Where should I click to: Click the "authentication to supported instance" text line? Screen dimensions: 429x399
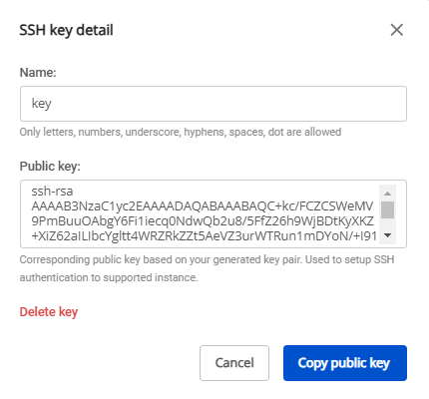109,277
